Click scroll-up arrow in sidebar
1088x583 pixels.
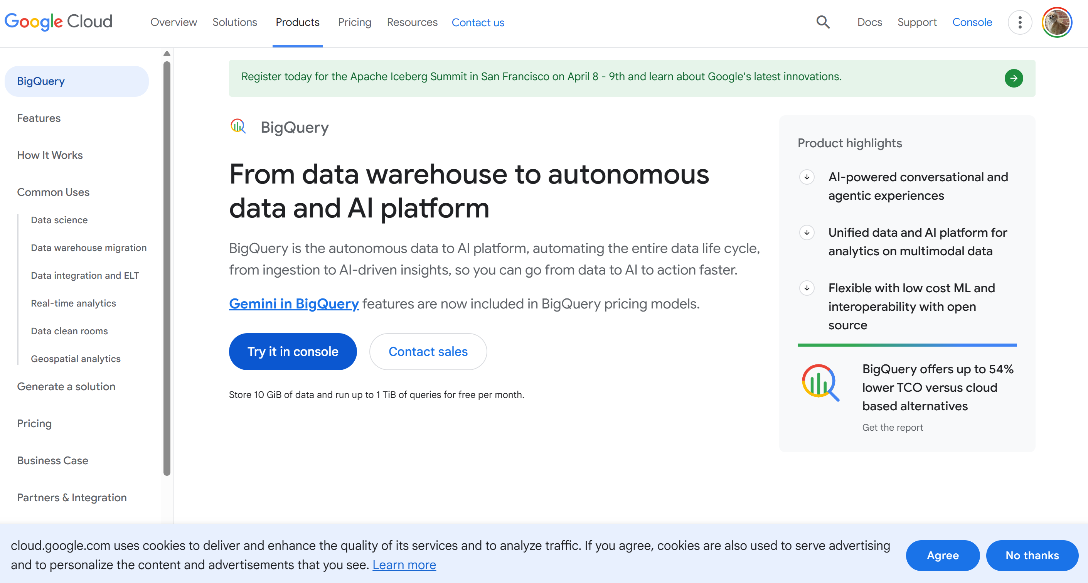[x=167, y=54]
